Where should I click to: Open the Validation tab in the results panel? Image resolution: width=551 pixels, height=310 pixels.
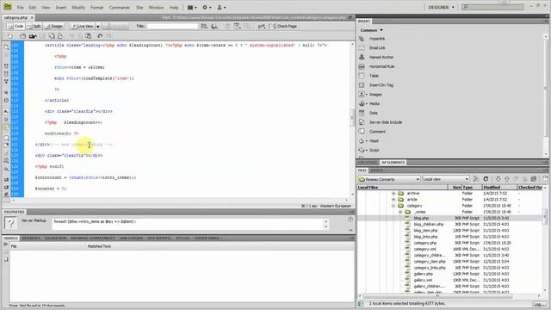coord(55,238)
